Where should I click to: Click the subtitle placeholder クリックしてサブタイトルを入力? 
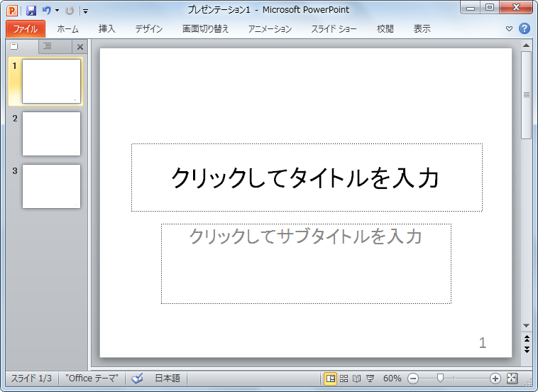[306, 263]
